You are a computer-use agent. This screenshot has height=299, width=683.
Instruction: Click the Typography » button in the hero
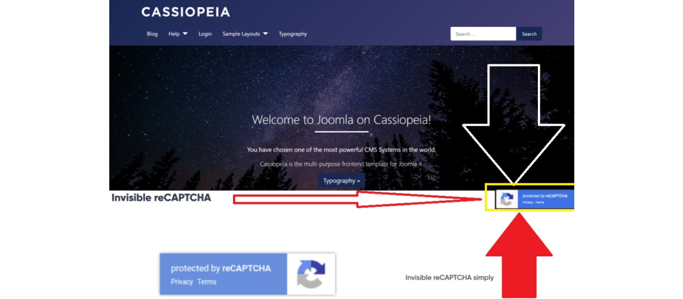(341, 181)
